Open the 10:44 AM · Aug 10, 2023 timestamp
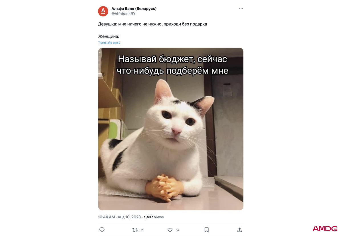Viewport: 342px width, 236px height. tap(119, 217)
